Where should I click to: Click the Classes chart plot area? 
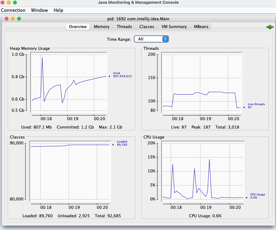click(70, 171)
